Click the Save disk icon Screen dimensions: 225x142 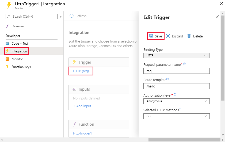[151, 36]
